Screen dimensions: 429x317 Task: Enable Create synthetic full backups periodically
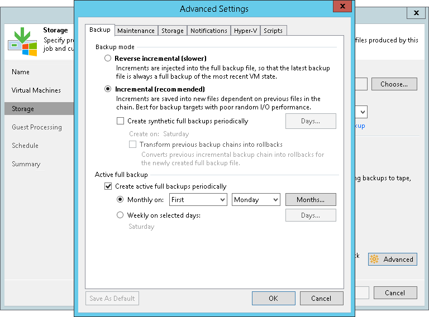click(121, 121)
